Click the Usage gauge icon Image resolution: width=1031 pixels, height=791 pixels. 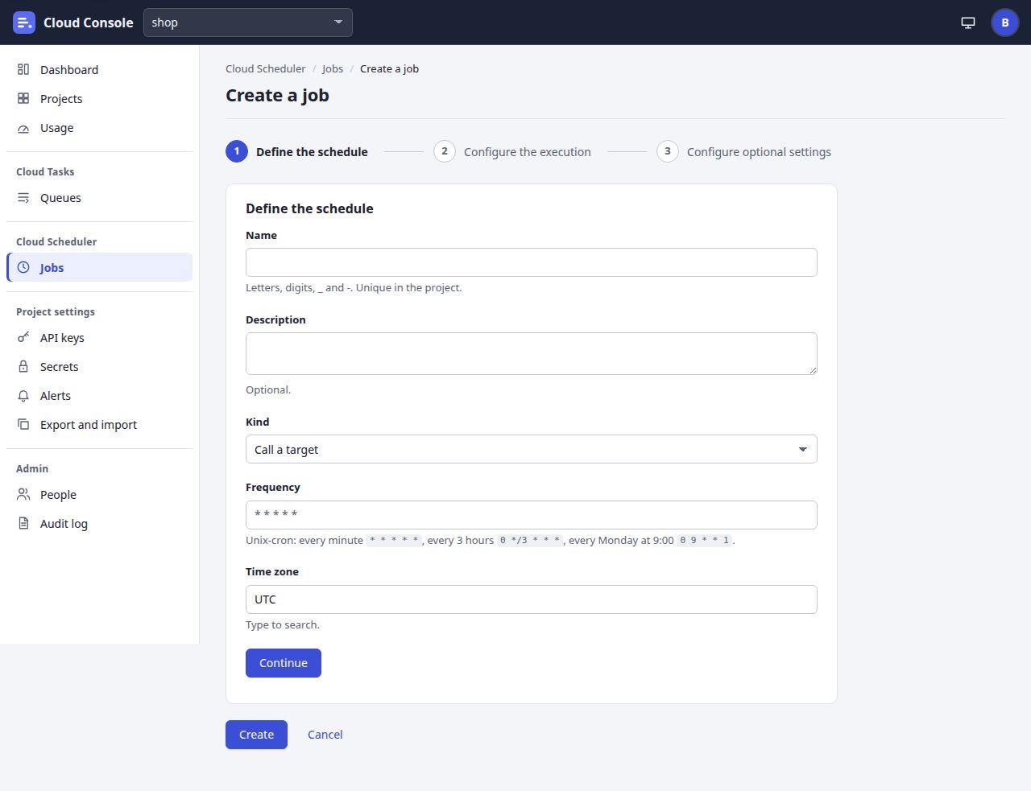[23, 128]
